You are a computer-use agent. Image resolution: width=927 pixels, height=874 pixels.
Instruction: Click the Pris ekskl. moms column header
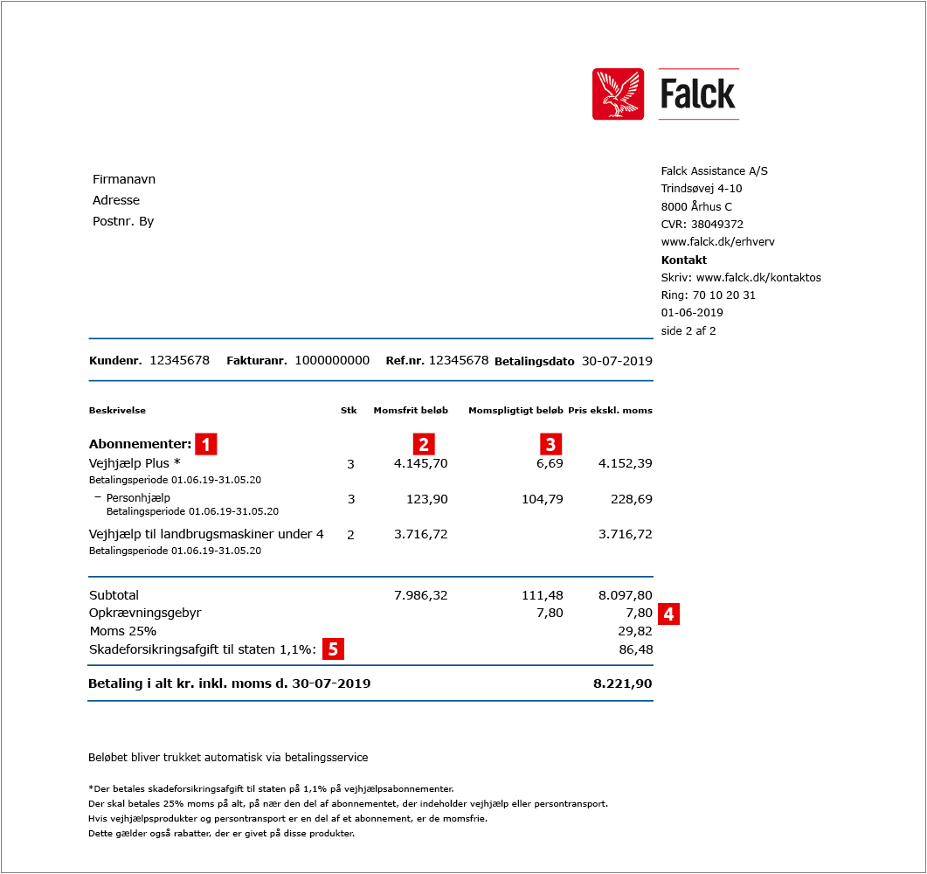610,411
